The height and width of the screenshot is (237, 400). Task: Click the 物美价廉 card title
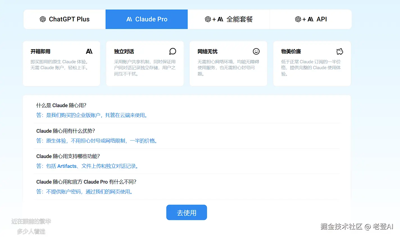(x=291, y=51)
